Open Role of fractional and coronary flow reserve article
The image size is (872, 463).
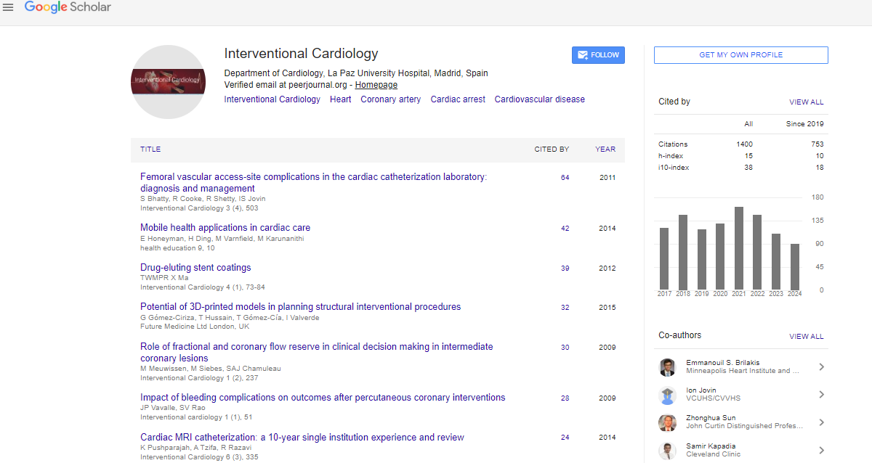(316, 352)
